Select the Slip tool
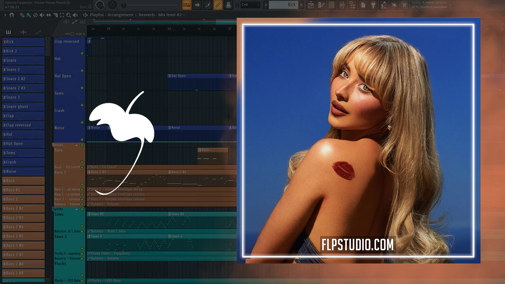505x284 pixels. pos(49,15)
